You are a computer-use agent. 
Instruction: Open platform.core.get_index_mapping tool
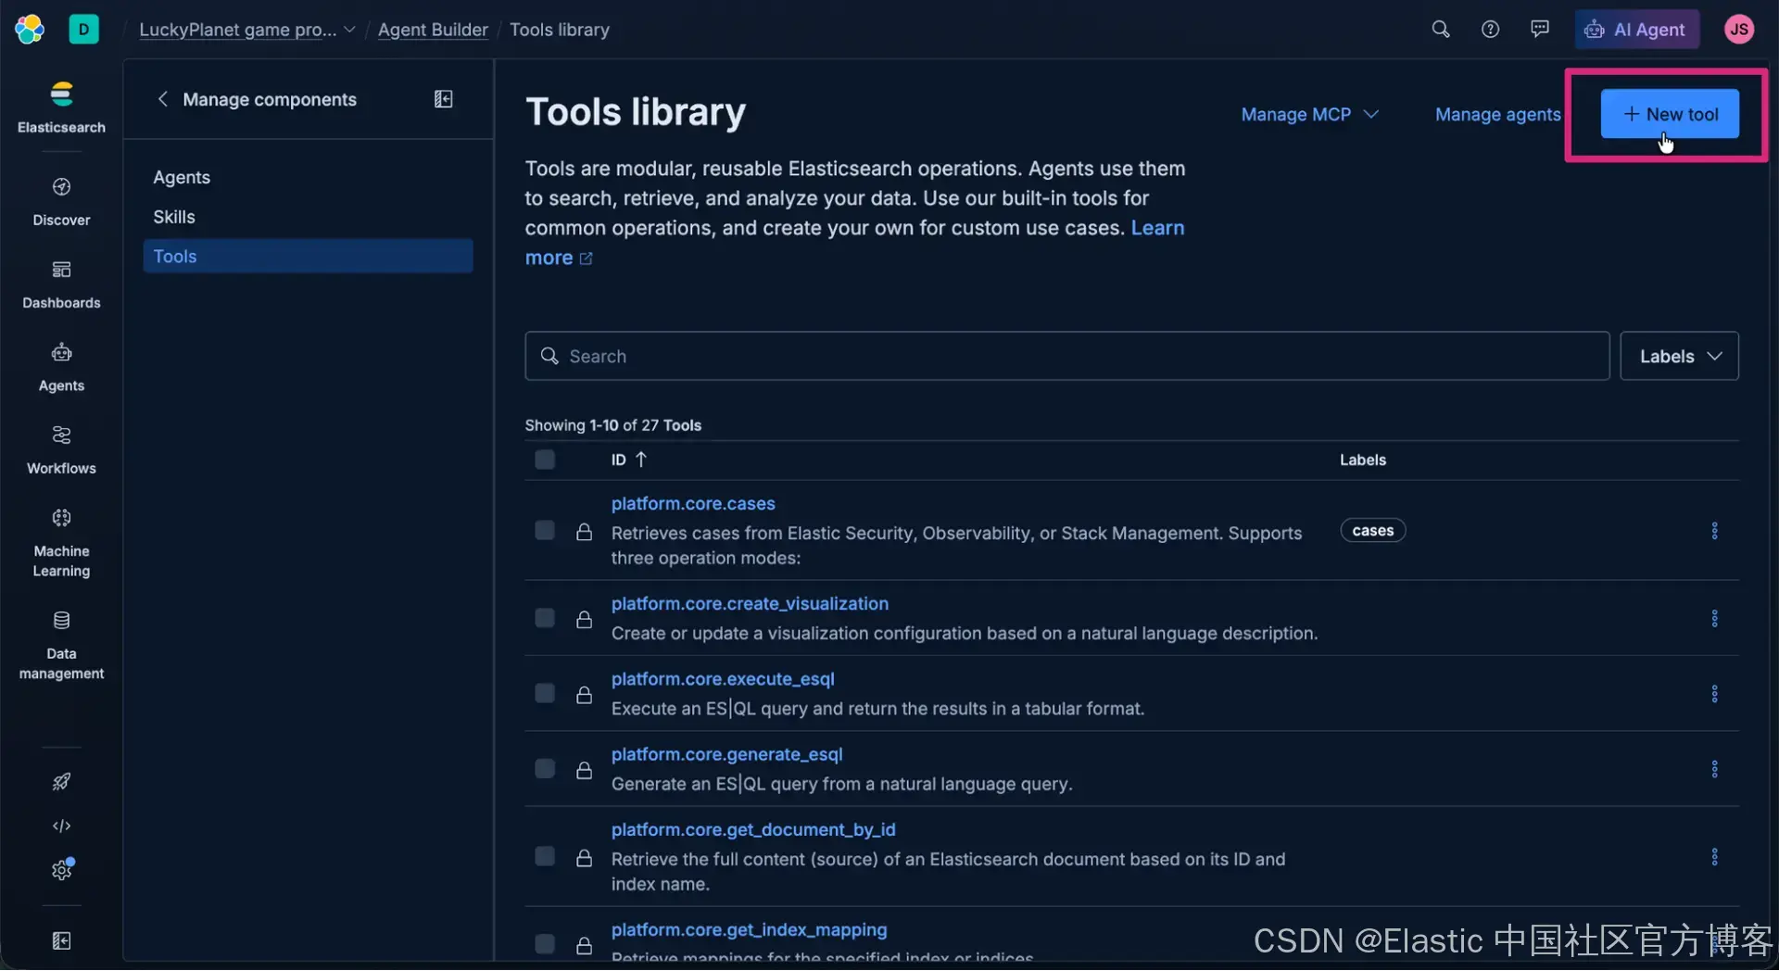click(749, 929)
